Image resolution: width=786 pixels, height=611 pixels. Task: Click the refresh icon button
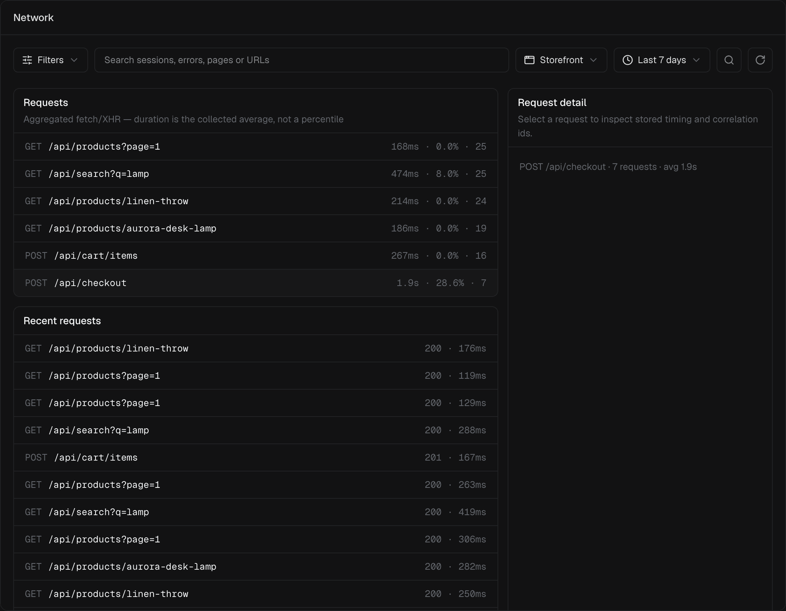[760, 60]
